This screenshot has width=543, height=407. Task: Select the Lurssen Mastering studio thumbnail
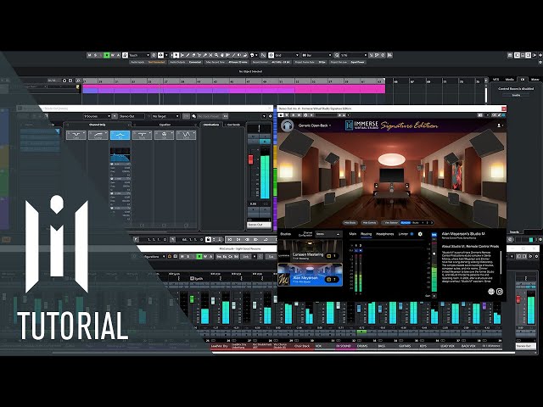click(310, 251)
